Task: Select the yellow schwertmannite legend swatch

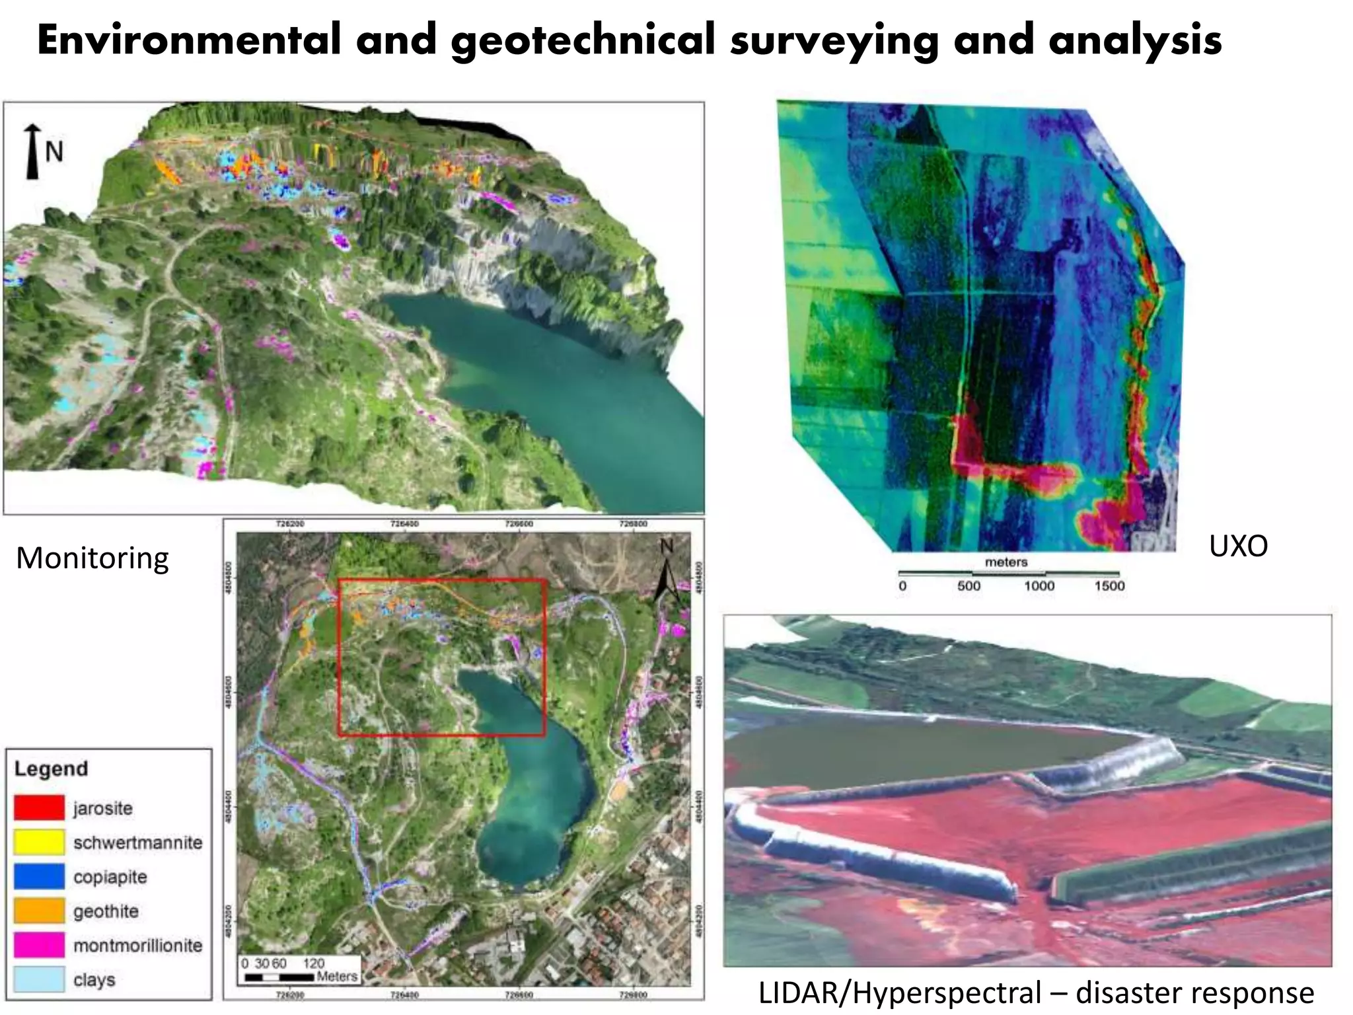Action: click(x=39, y=842)
